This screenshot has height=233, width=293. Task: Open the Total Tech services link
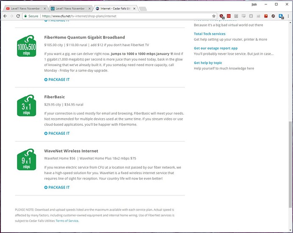(x=209, y=34)
